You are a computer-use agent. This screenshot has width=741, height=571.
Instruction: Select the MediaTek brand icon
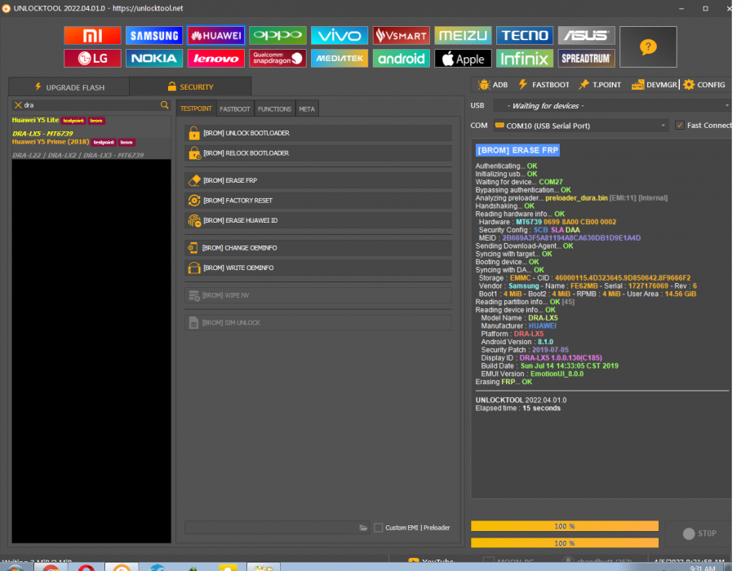(339, 59)
